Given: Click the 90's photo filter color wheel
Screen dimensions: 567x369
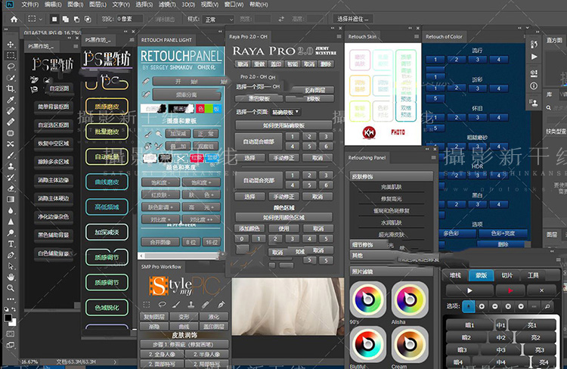Looking at the screenshot, I should [x=367, y=299].
